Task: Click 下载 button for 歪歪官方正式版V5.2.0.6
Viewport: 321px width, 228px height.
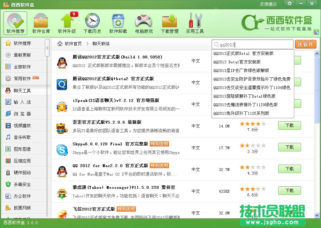Action: 289,125
